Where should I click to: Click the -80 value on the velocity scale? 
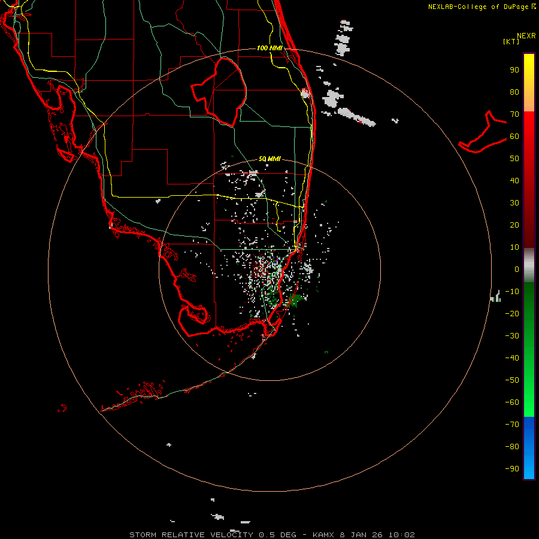coord(512,447)
